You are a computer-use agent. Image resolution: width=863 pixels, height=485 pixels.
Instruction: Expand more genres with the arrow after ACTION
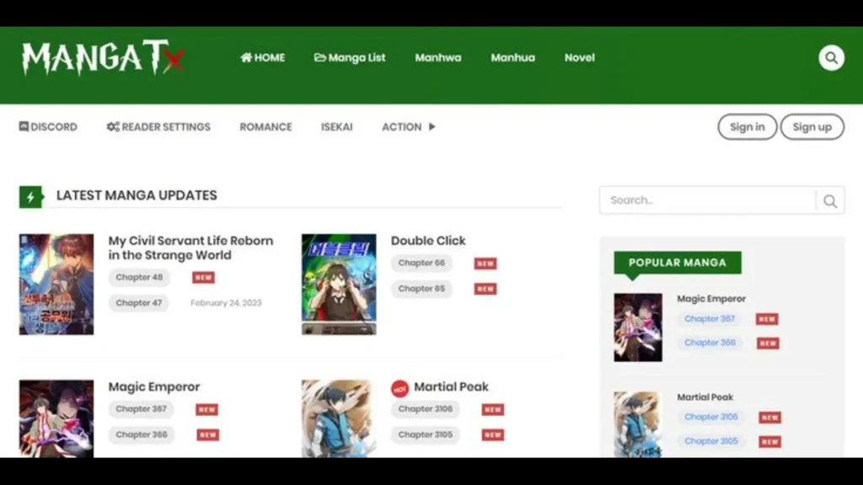[x=432, y=127]
